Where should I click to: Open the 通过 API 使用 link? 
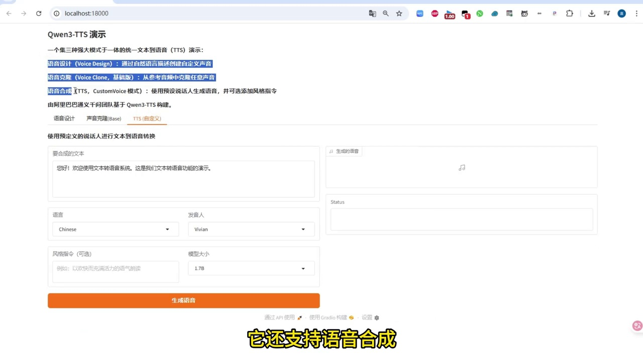pyautogui.click(x=283, y=317)
